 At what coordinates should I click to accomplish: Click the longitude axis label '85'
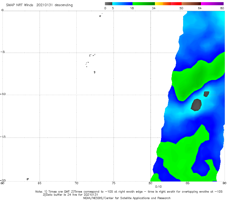[187, 183]
